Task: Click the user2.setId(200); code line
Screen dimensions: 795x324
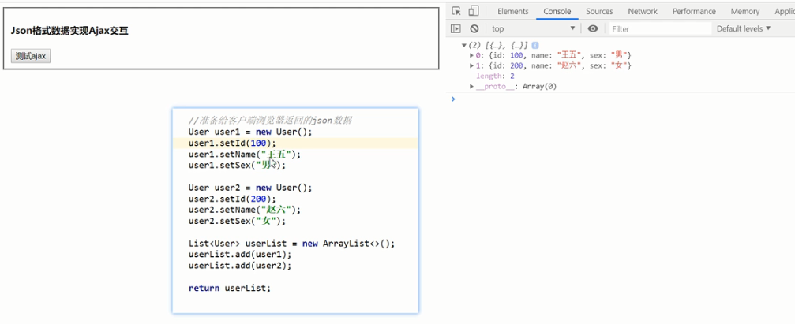Action: click(x=232, y=199)
